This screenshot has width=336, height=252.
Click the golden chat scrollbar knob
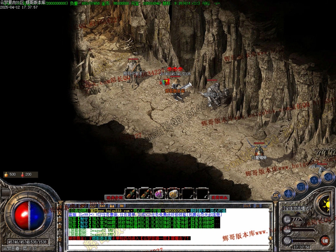[x=270, y=238]
